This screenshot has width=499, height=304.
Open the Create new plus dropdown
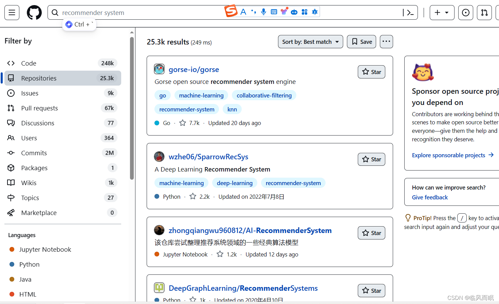coord(442,13)
